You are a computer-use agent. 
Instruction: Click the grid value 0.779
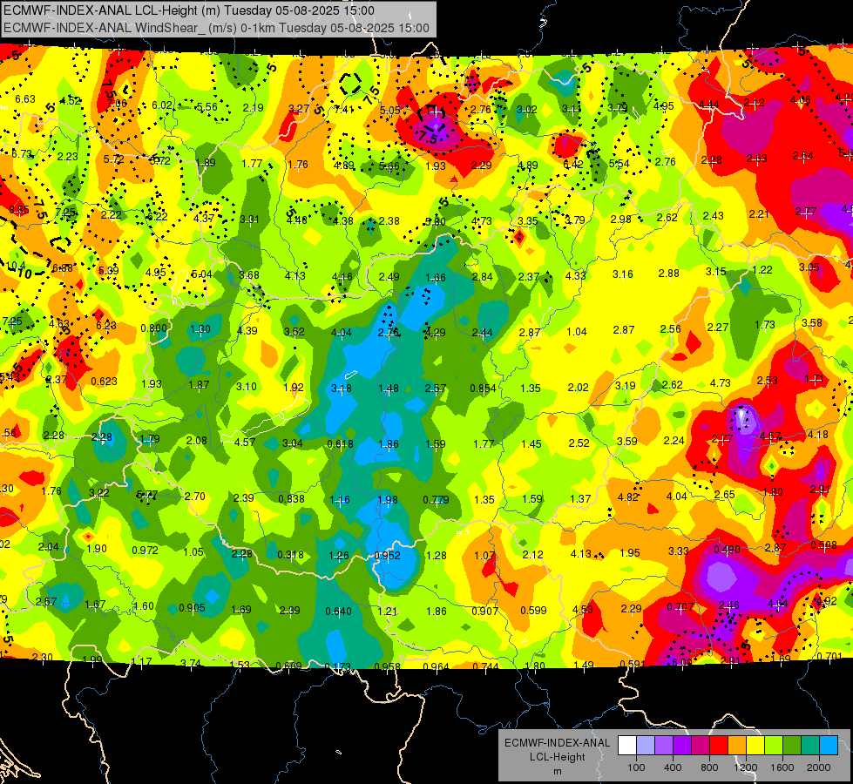[437, 499]
